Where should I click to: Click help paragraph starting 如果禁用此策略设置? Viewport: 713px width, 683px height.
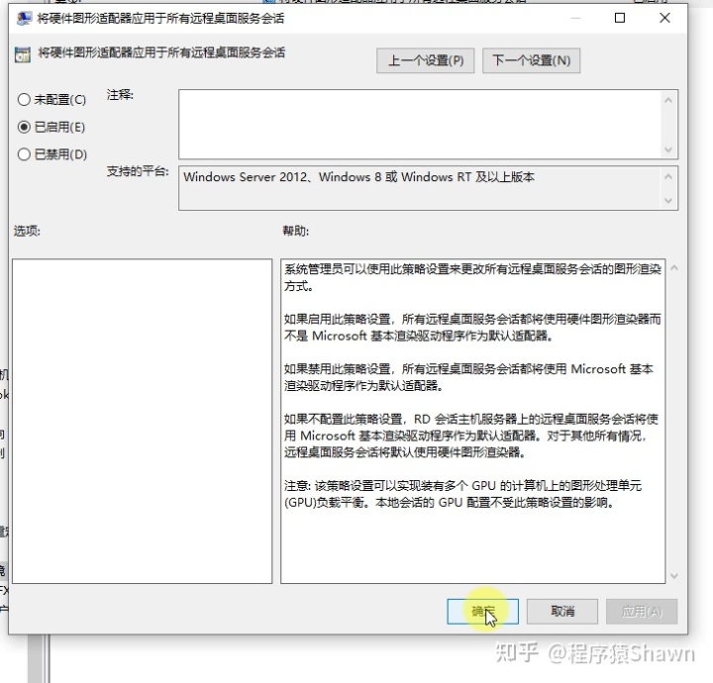point(468,377)
